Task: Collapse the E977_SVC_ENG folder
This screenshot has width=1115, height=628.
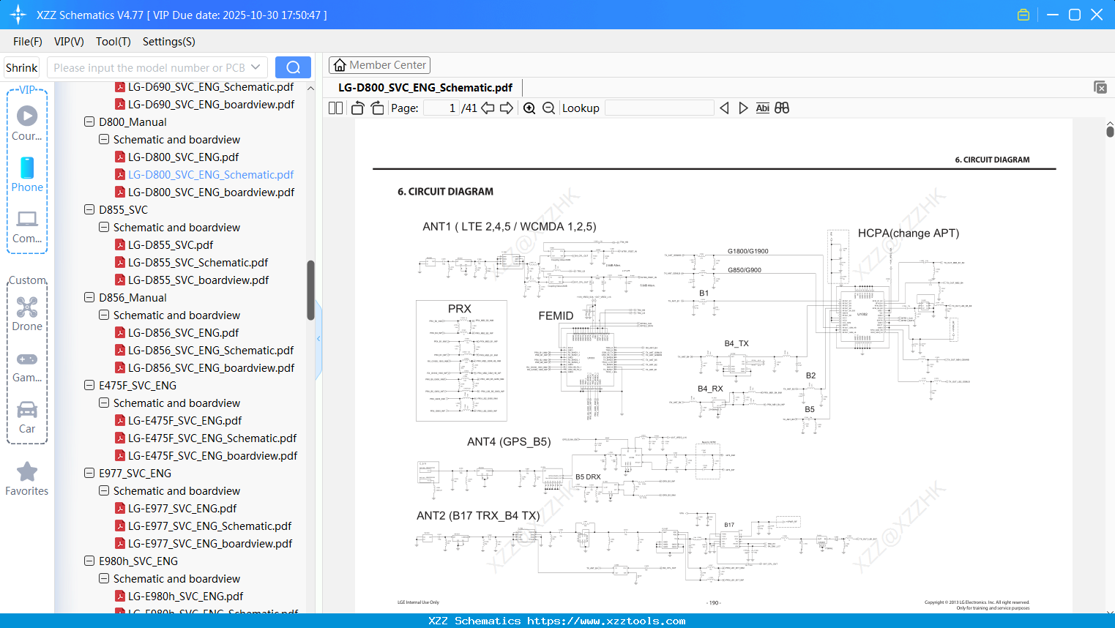Action: click(x=89, y=473)
